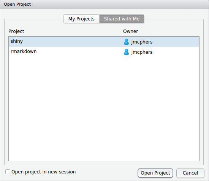This screenshot has width=209, height=181.
Task: Click blank space right of rmarkdown owner
Action: click(x=176, y=52)
